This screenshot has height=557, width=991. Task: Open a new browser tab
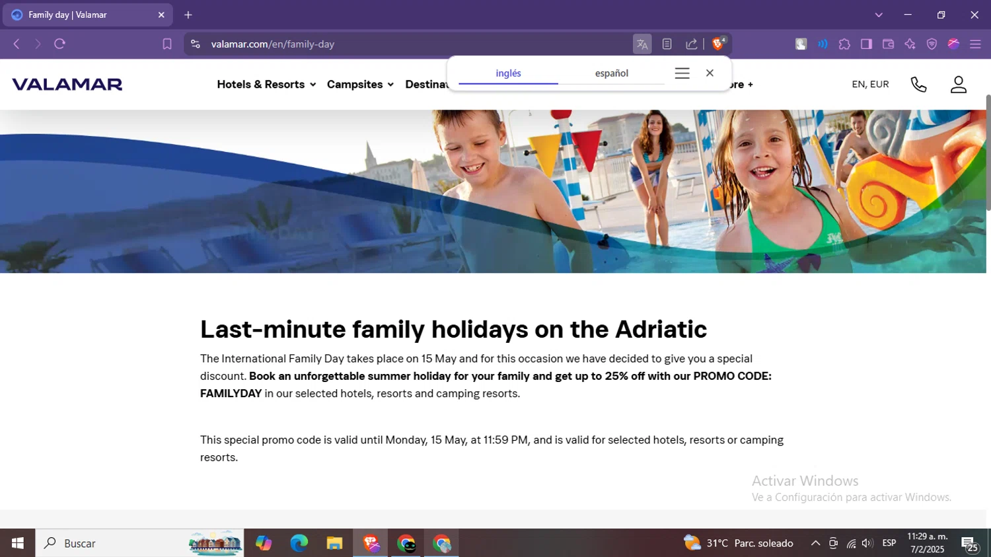pos(188,15)
